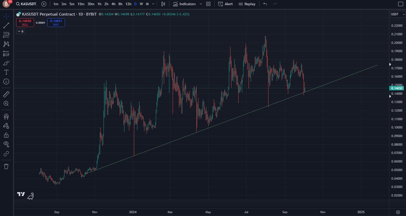406x216 pixels.
Task: Switch to the 12h timeframe
Action: (x=128, y=4)
